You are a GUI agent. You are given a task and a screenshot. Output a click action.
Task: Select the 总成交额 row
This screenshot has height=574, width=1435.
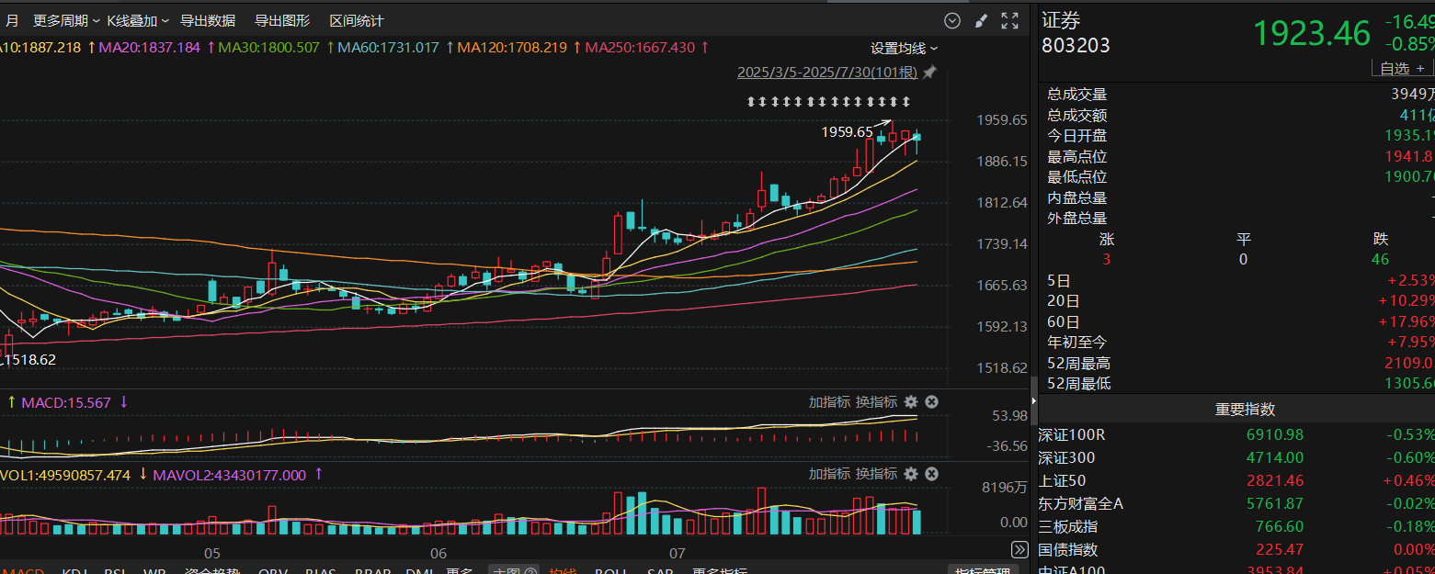1236,115
